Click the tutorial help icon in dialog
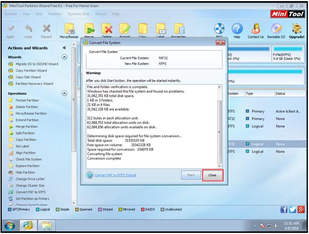The width and height of the screenshot is (309, 234). (89, 175)
